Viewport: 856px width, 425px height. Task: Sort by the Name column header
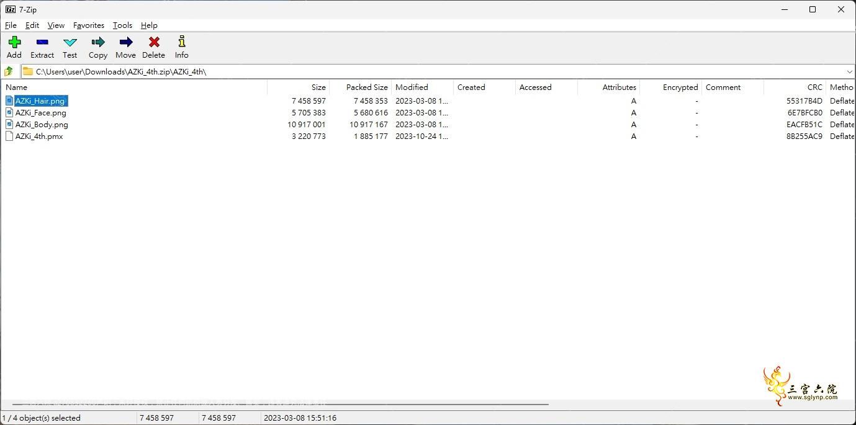(x=134, y=87)
